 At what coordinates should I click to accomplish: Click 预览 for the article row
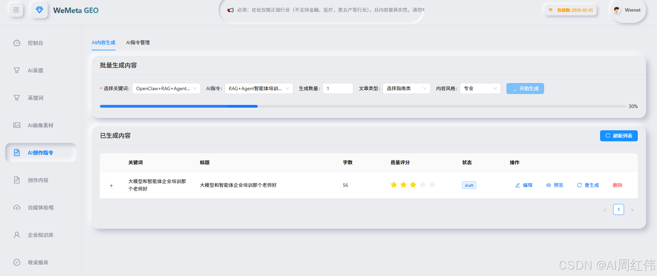[x=555, y=185]
